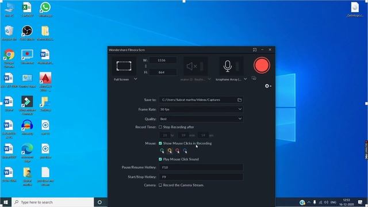Click the Pause/Resume Hotkey F10 field

201,167
